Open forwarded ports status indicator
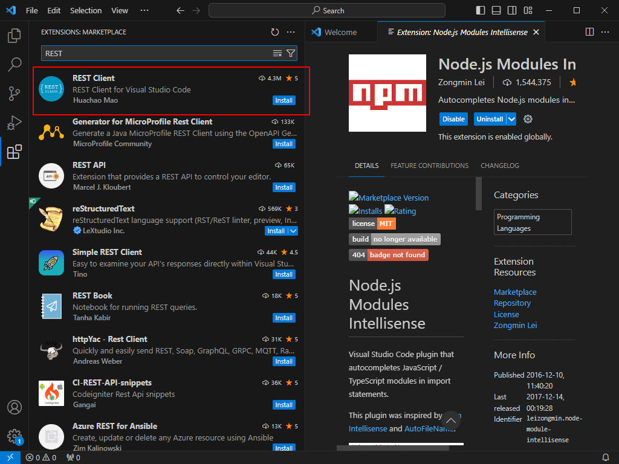 click(73, 457)
